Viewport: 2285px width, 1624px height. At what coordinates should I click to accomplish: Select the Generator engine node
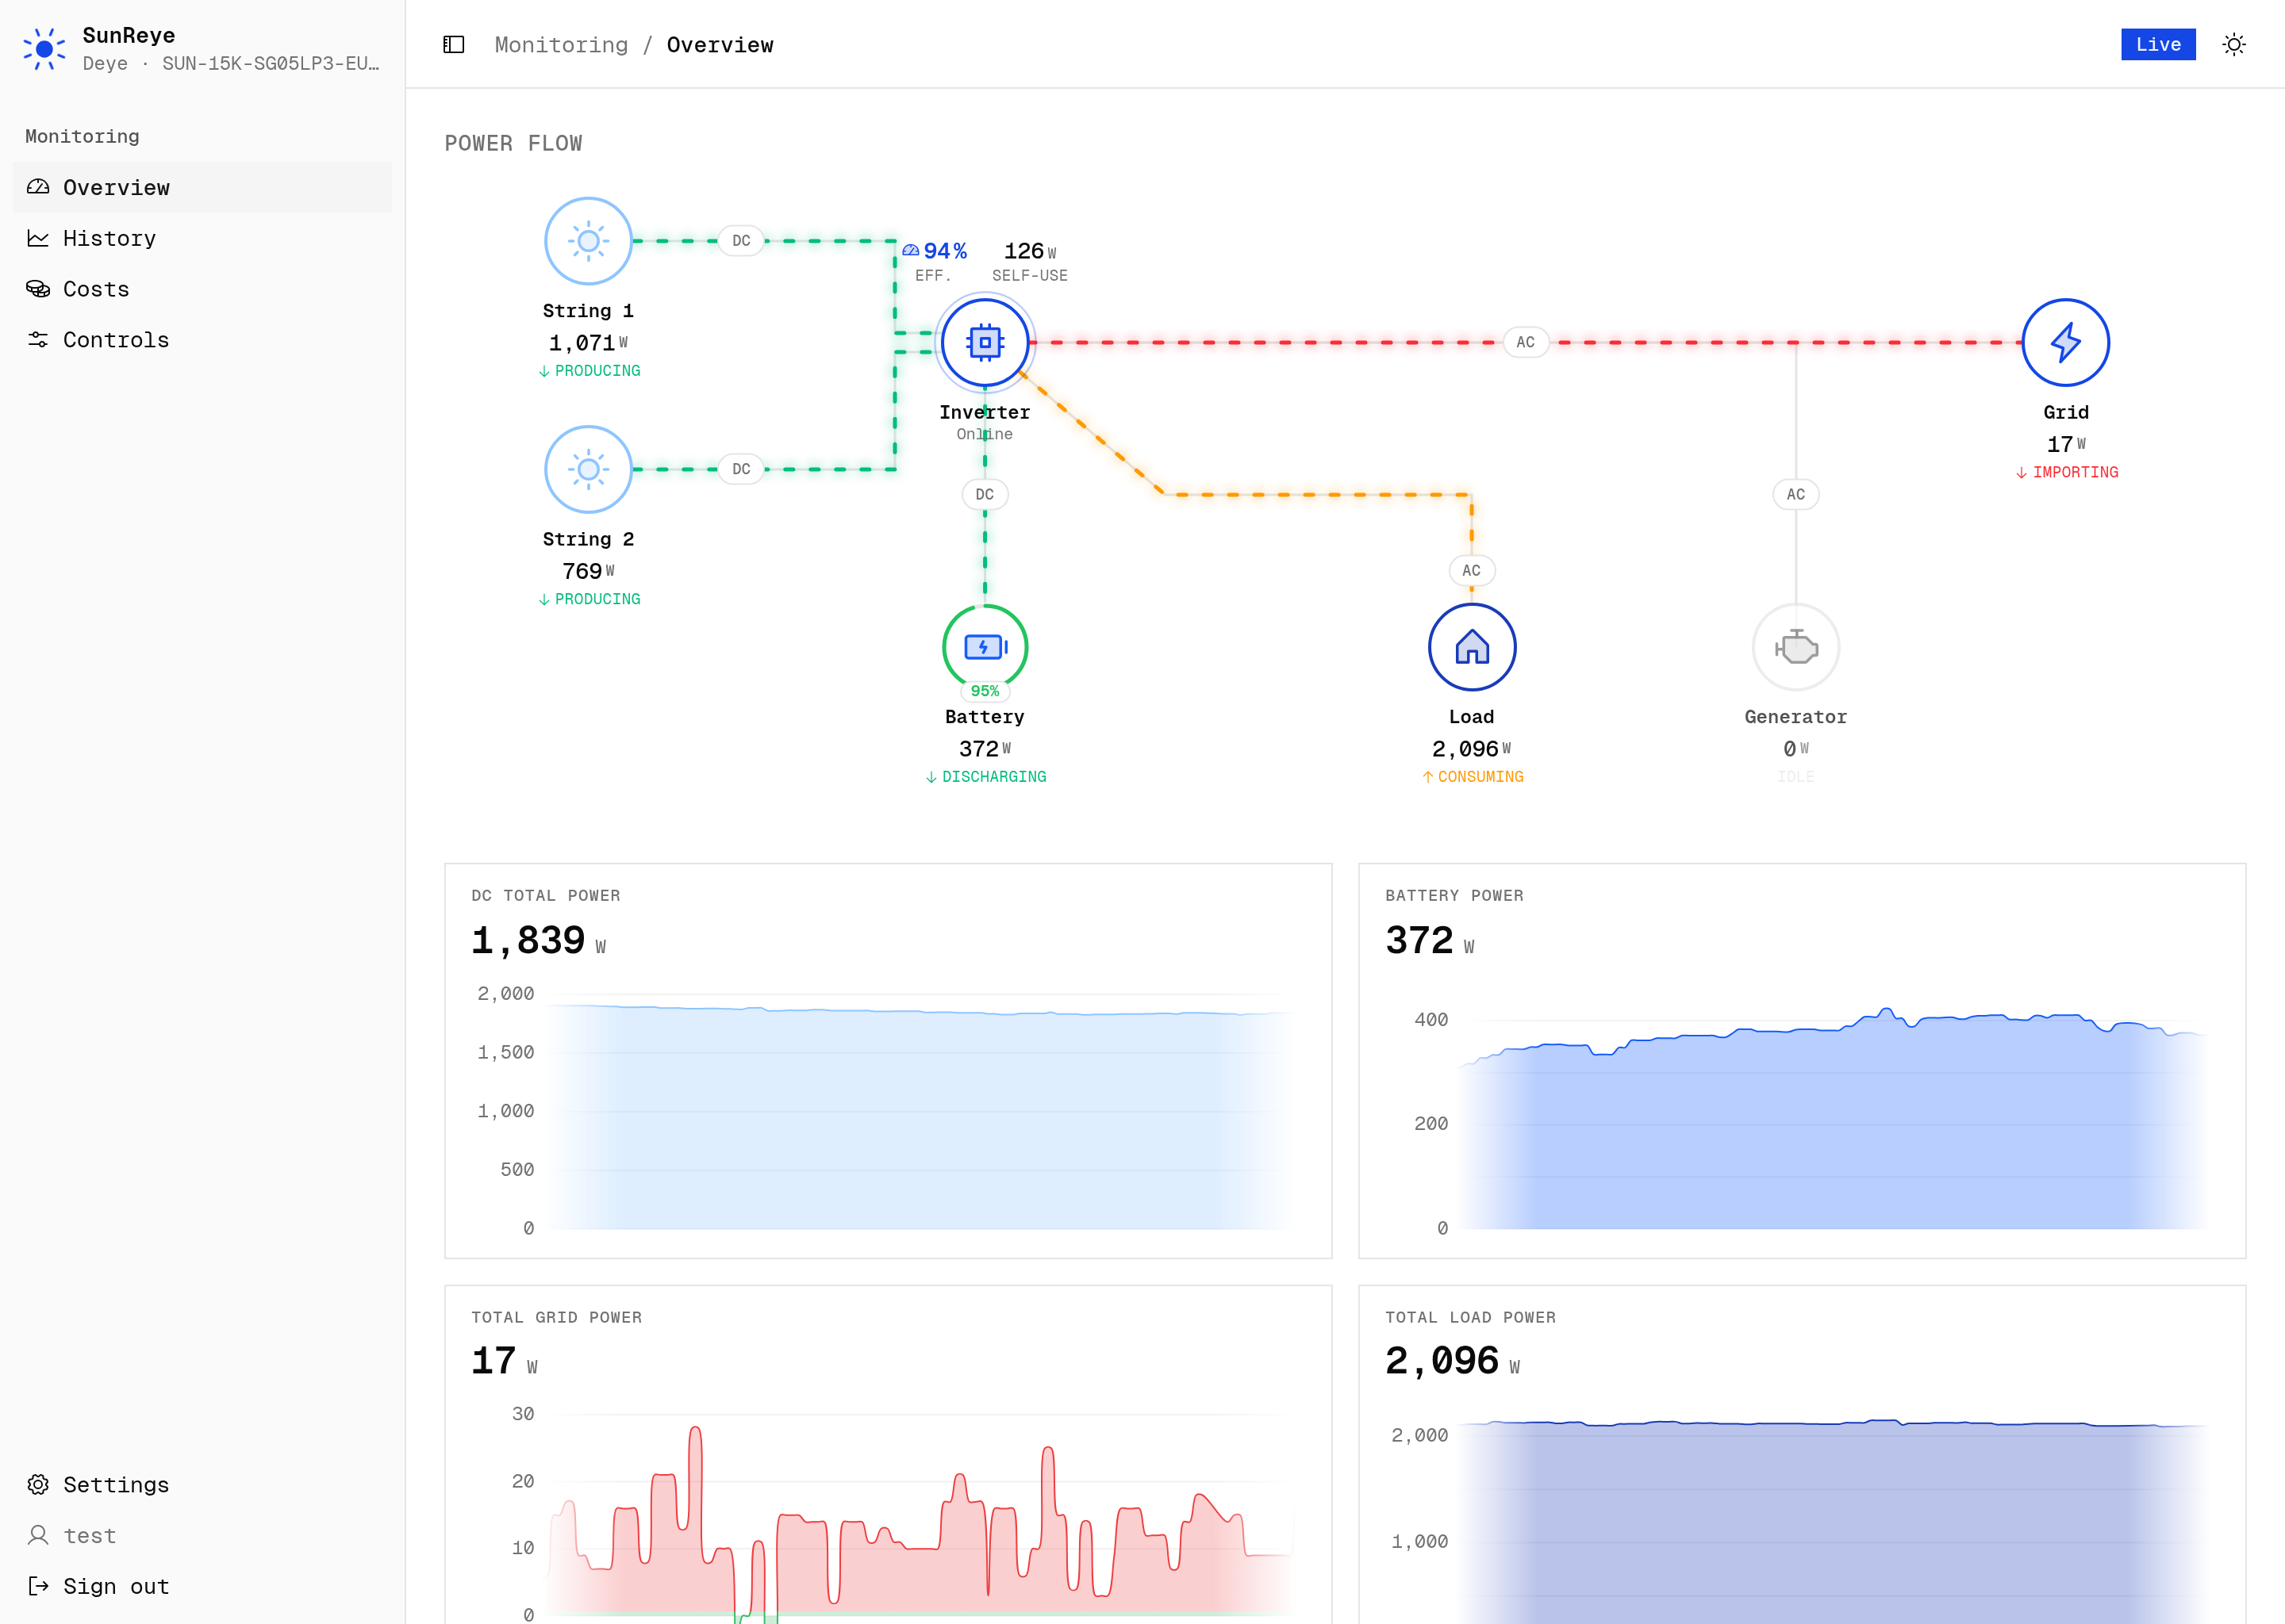(1795, 647)
